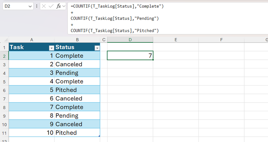
Task: Select column D header
Action: [x=130, y=40]
